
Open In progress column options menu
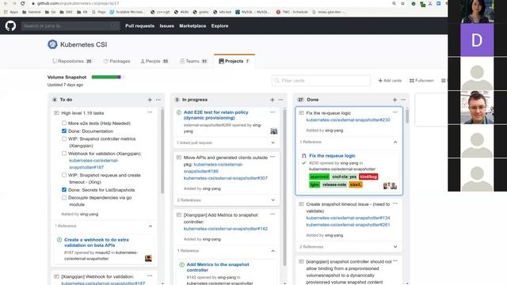(x=280, y=100)
